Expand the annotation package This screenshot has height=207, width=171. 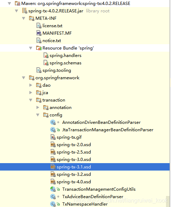[38, 108]
